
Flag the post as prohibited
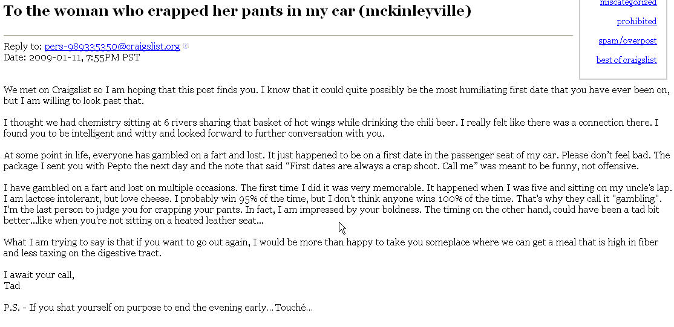[x=636, y=21]
